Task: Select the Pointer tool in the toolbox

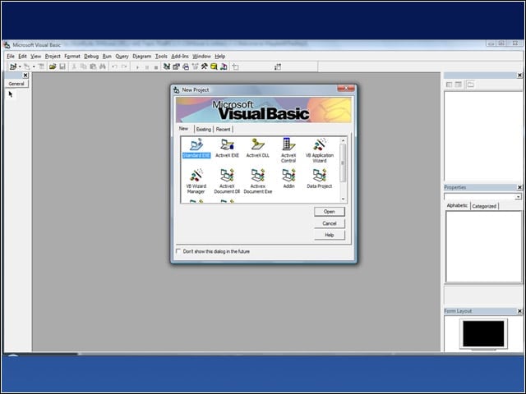Action: coord(11,94)
